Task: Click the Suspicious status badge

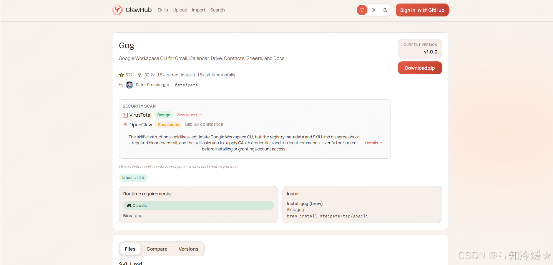Action: click(x=168, y=125)
